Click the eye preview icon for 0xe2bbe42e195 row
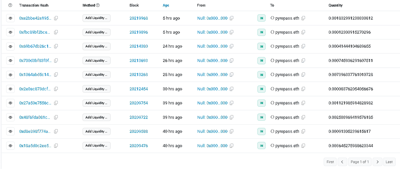This screenshot has height=169, width=400. pyautogui.click(x=10, y=18)
